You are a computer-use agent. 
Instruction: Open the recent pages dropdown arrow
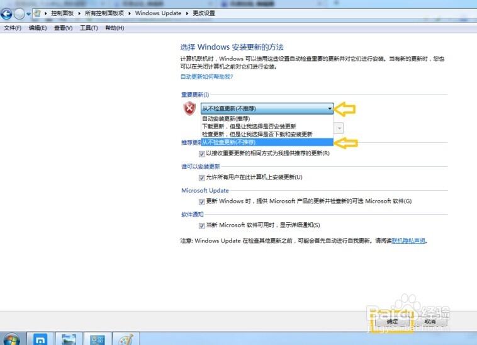28,14
